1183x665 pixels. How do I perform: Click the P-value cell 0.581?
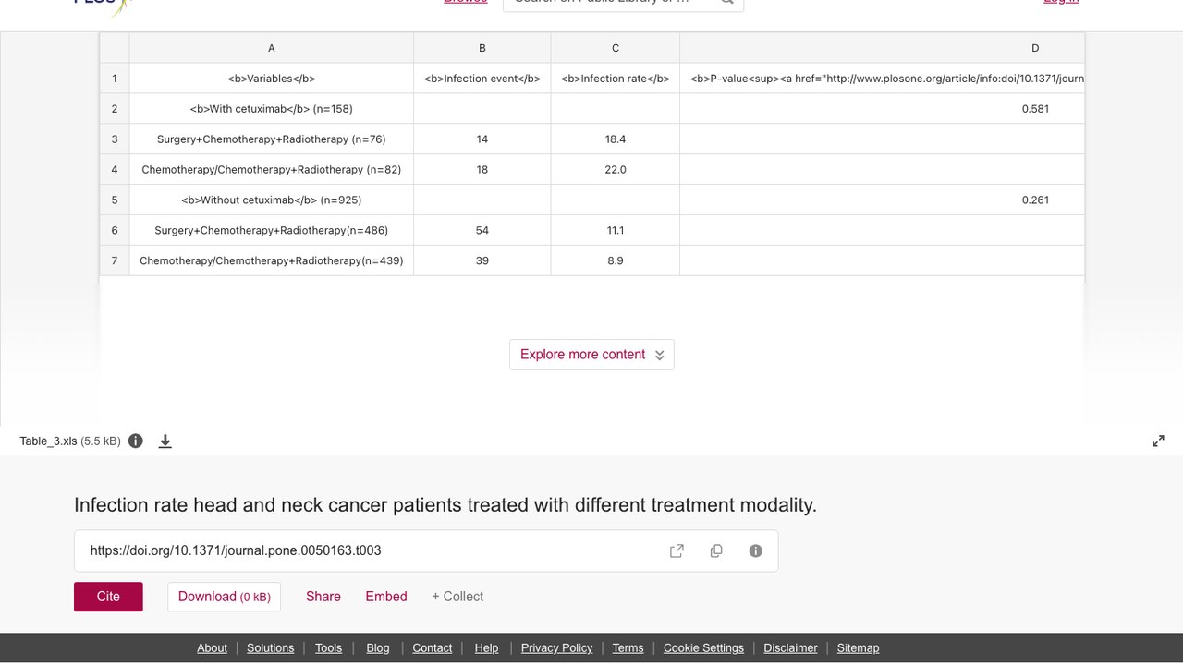(x=882, y=109)
